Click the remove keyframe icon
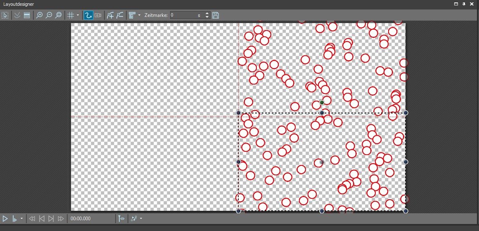 (120, 15)
